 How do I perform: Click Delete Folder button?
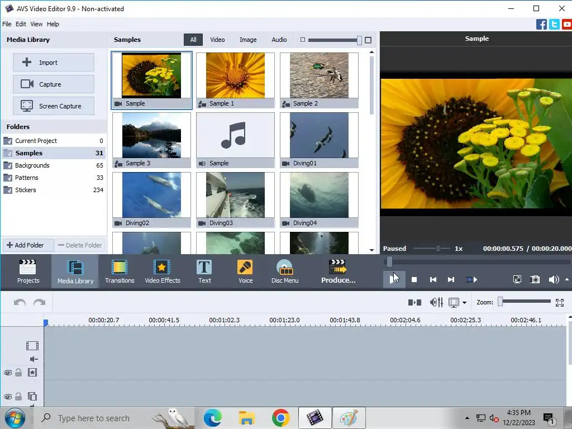point(80,245)
